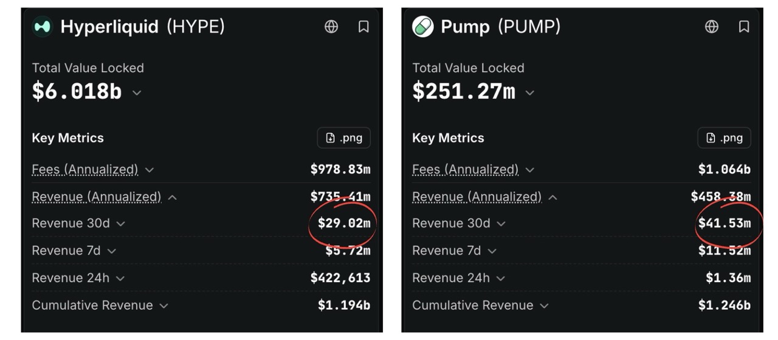Expand Pump Cumulative Revenue chevron
Image resolution: width=778 pixels, height=340 pixels.
(x=544, y=306)
